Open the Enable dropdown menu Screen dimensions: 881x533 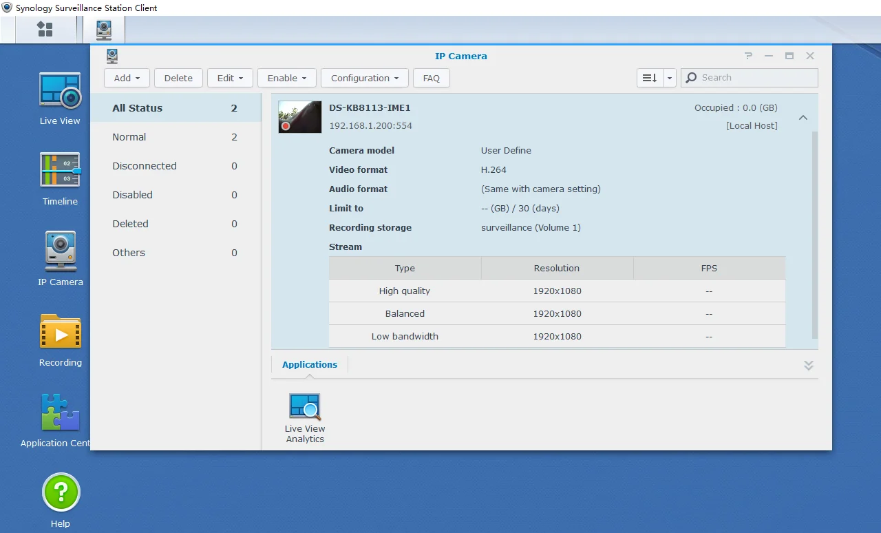[x=287, y=78]
